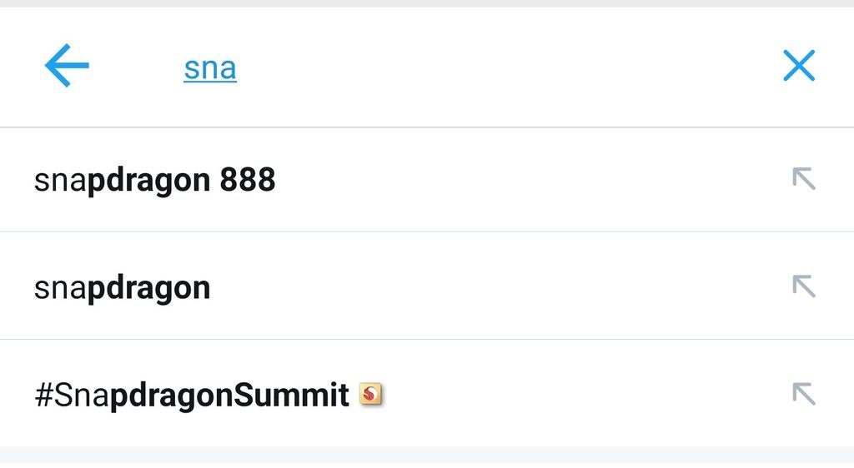Screen dimensions: 854x468
Task: Fill search with snapdragon 888 using its arrow
Action: [x=804, y=179]
